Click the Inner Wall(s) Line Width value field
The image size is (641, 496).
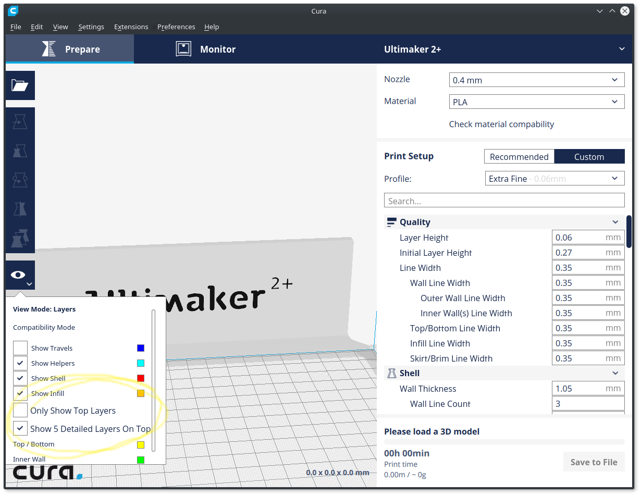pos(588,313)
